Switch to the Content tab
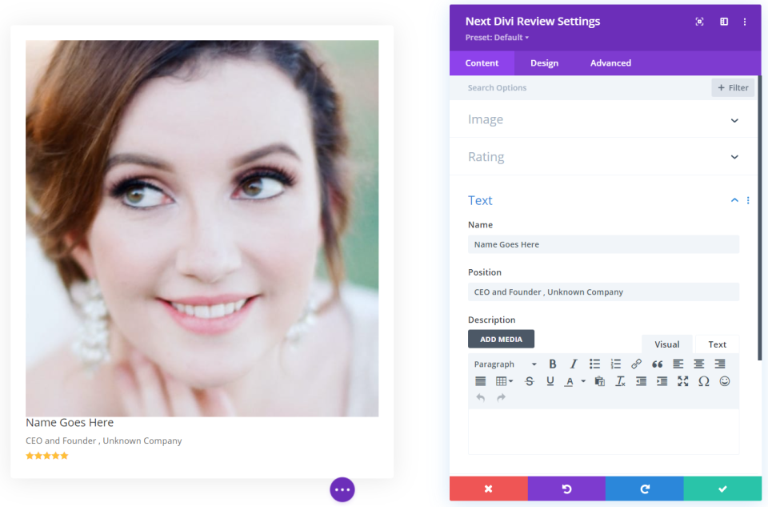Viewport: 768px width, 507px height. 482,62
